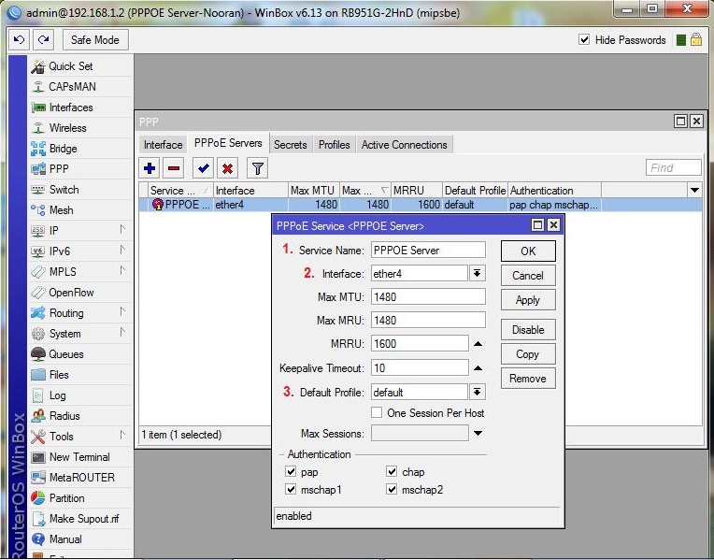
Task: Click the OpenFlow icon in sidebar
Action: click(x=38, y=293)
